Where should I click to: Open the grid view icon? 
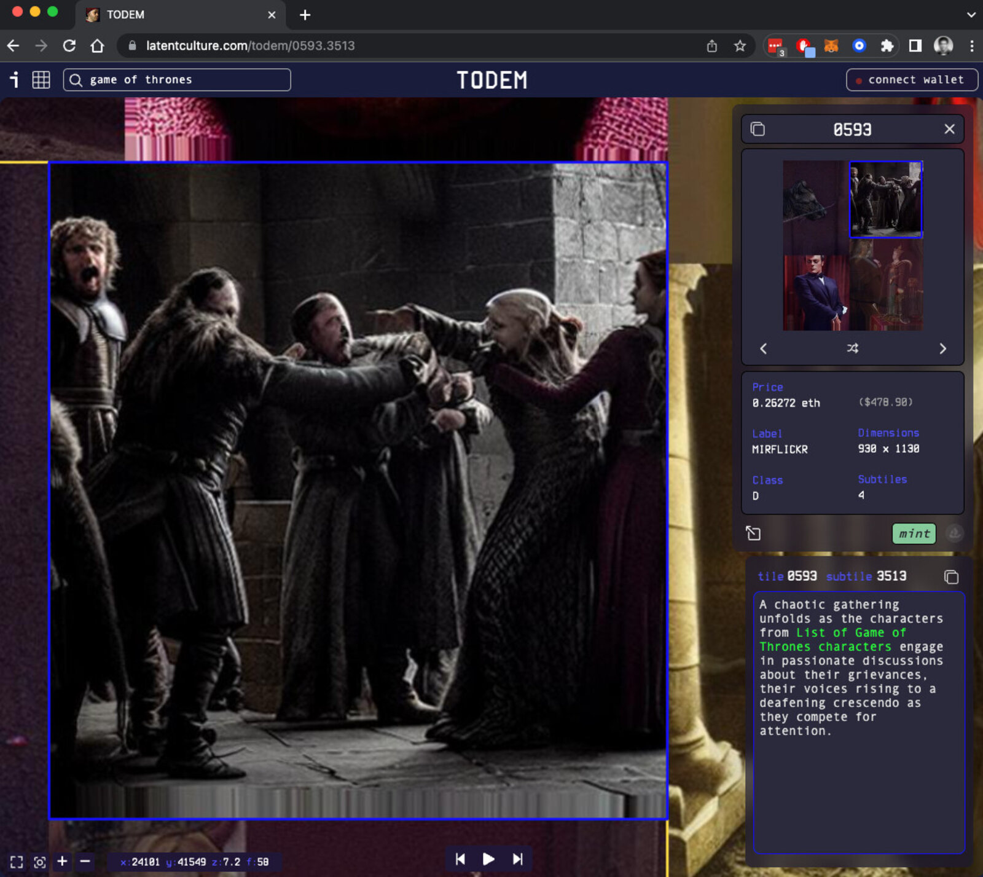(x=41, y=80)
